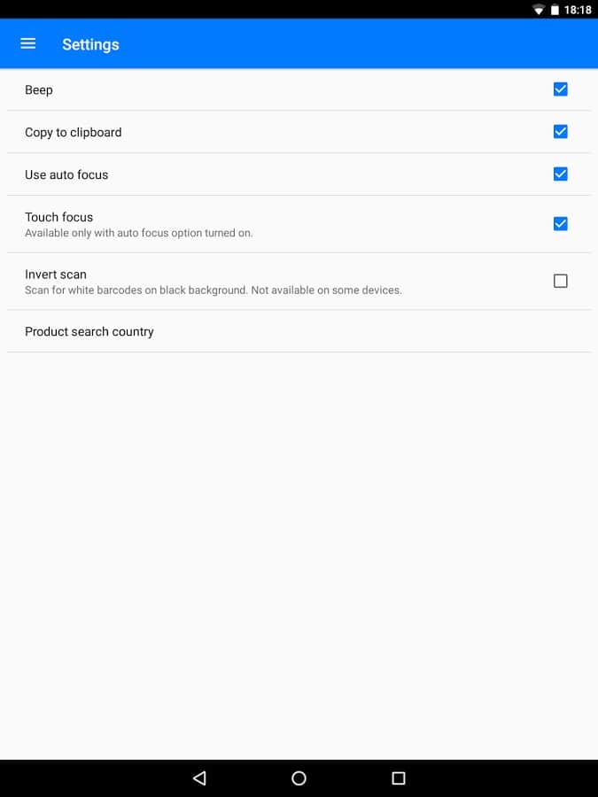Open Product search country selection
598x797 pixels.
coord(89,331)
